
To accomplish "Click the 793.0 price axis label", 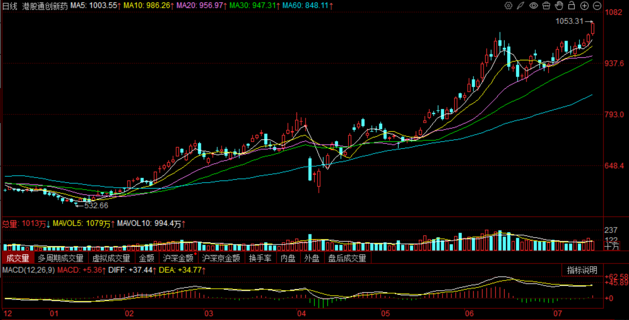I will coord(614,115).
